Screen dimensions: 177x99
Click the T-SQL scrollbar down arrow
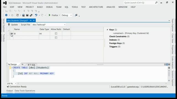pyautogui.click(x=169, y=81)
